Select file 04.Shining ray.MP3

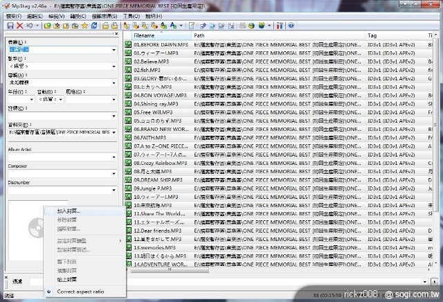156,104
